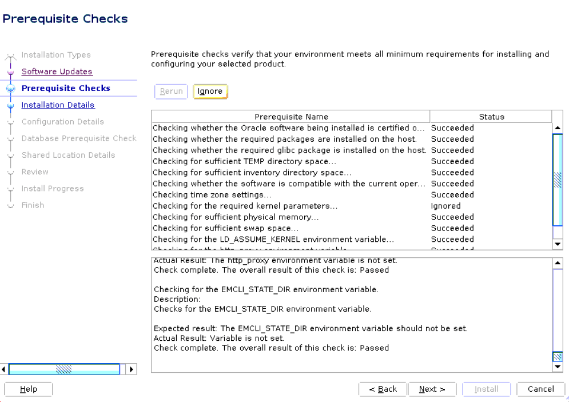569x402 pixels.
Task: Click the Configuration Details step icon
Action: tap(11, 122)
